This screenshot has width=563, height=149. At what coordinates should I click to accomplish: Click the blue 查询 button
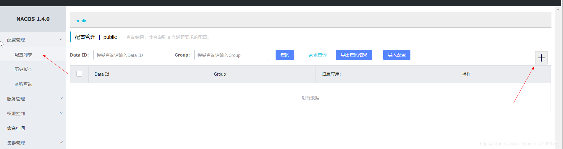285,55
